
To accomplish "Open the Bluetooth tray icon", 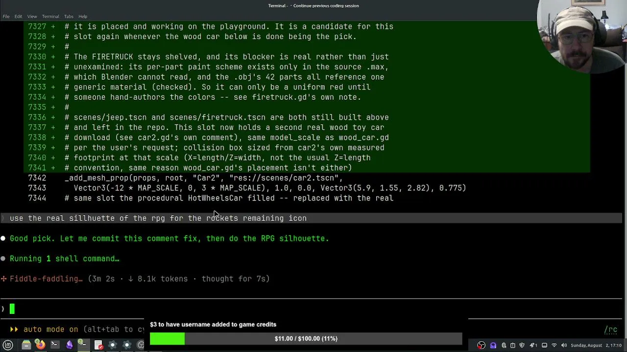I will [504, 345].
